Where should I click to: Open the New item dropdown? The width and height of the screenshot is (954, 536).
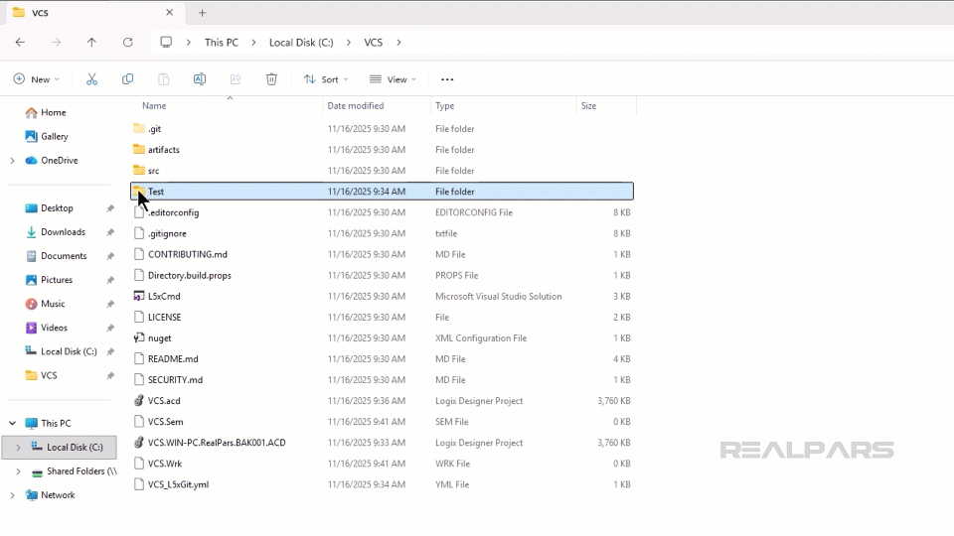[37, 79]
